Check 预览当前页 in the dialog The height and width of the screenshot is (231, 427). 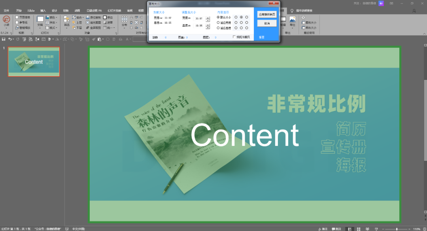pos(234,37)
